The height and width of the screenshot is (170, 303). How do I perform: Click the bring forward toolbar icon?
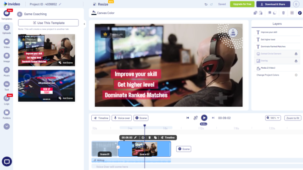click(x=269, y=13)
